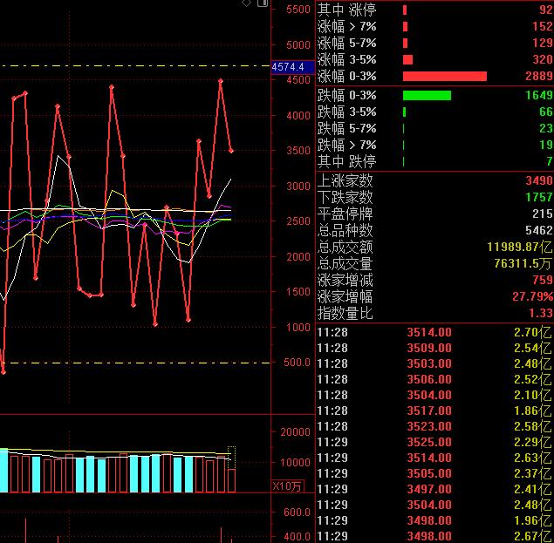The height and width of the screenshot is (543, 554).
Task: Click the 上涨家数 value 3490
Action: click(x=539, y=180)
